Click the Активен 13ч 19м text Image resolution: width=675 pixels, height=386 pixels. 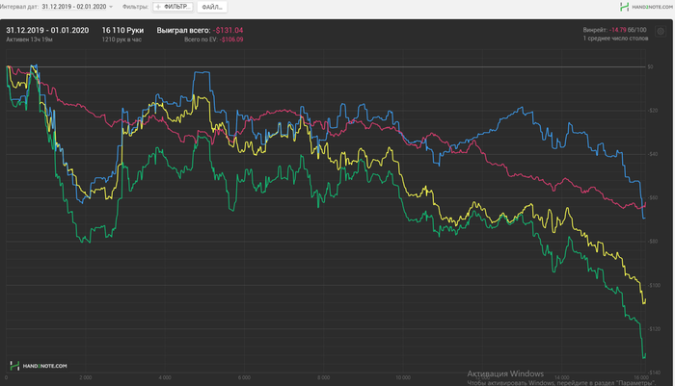point(27,40)
